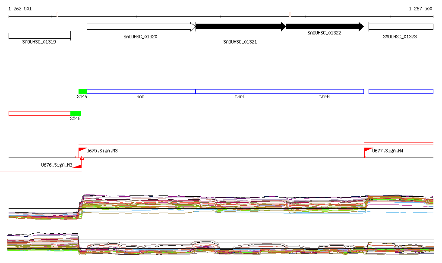Click the unlabeled blue box right of thrB

[x=401, y=91]
